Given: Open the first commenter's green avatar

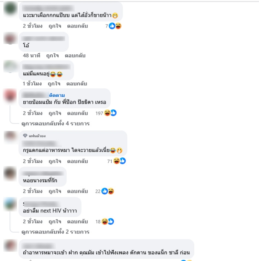Looking at the screenshot, I should (10, 8).
